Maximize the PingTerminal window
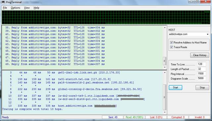Screen dimensions: 212x121 click(x=197, y=1)
